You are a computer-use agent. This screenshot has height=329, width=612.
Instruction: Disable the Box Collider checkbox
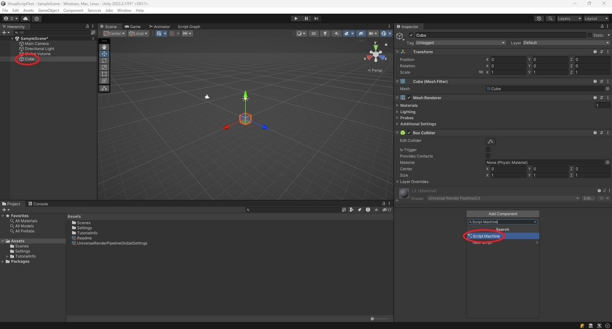tap(409, 133)
